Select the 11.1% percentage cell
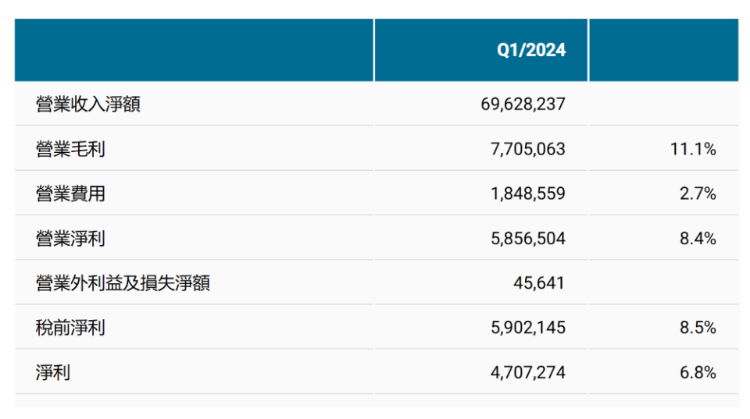The height and width of the screenshot is (419, 750). pyautogui.click(x=693, y=149)
